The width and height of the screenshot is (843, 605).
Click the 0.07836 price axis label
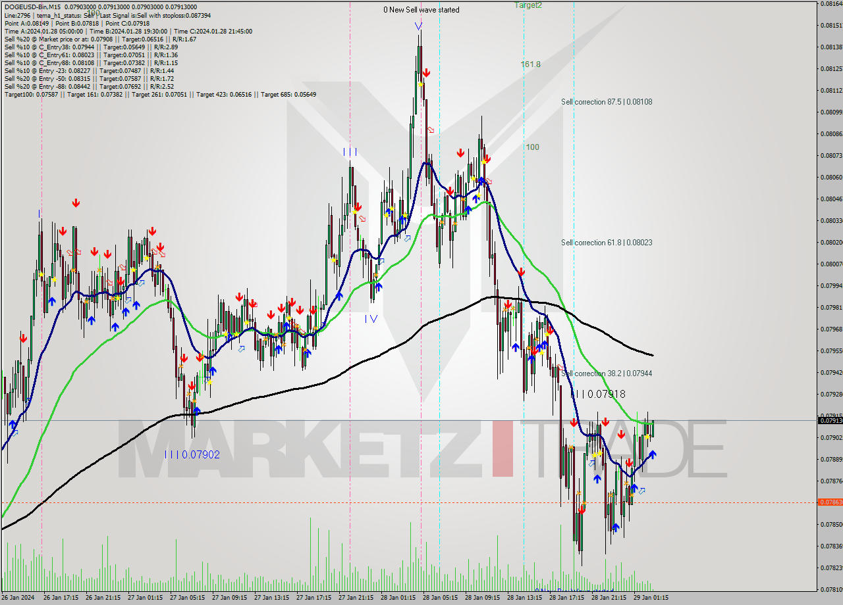(832, 546)
